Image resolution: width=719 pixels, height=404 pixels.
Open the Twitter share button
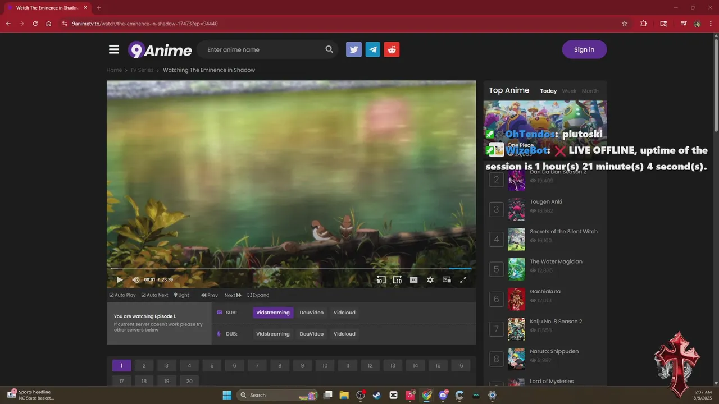354,49
